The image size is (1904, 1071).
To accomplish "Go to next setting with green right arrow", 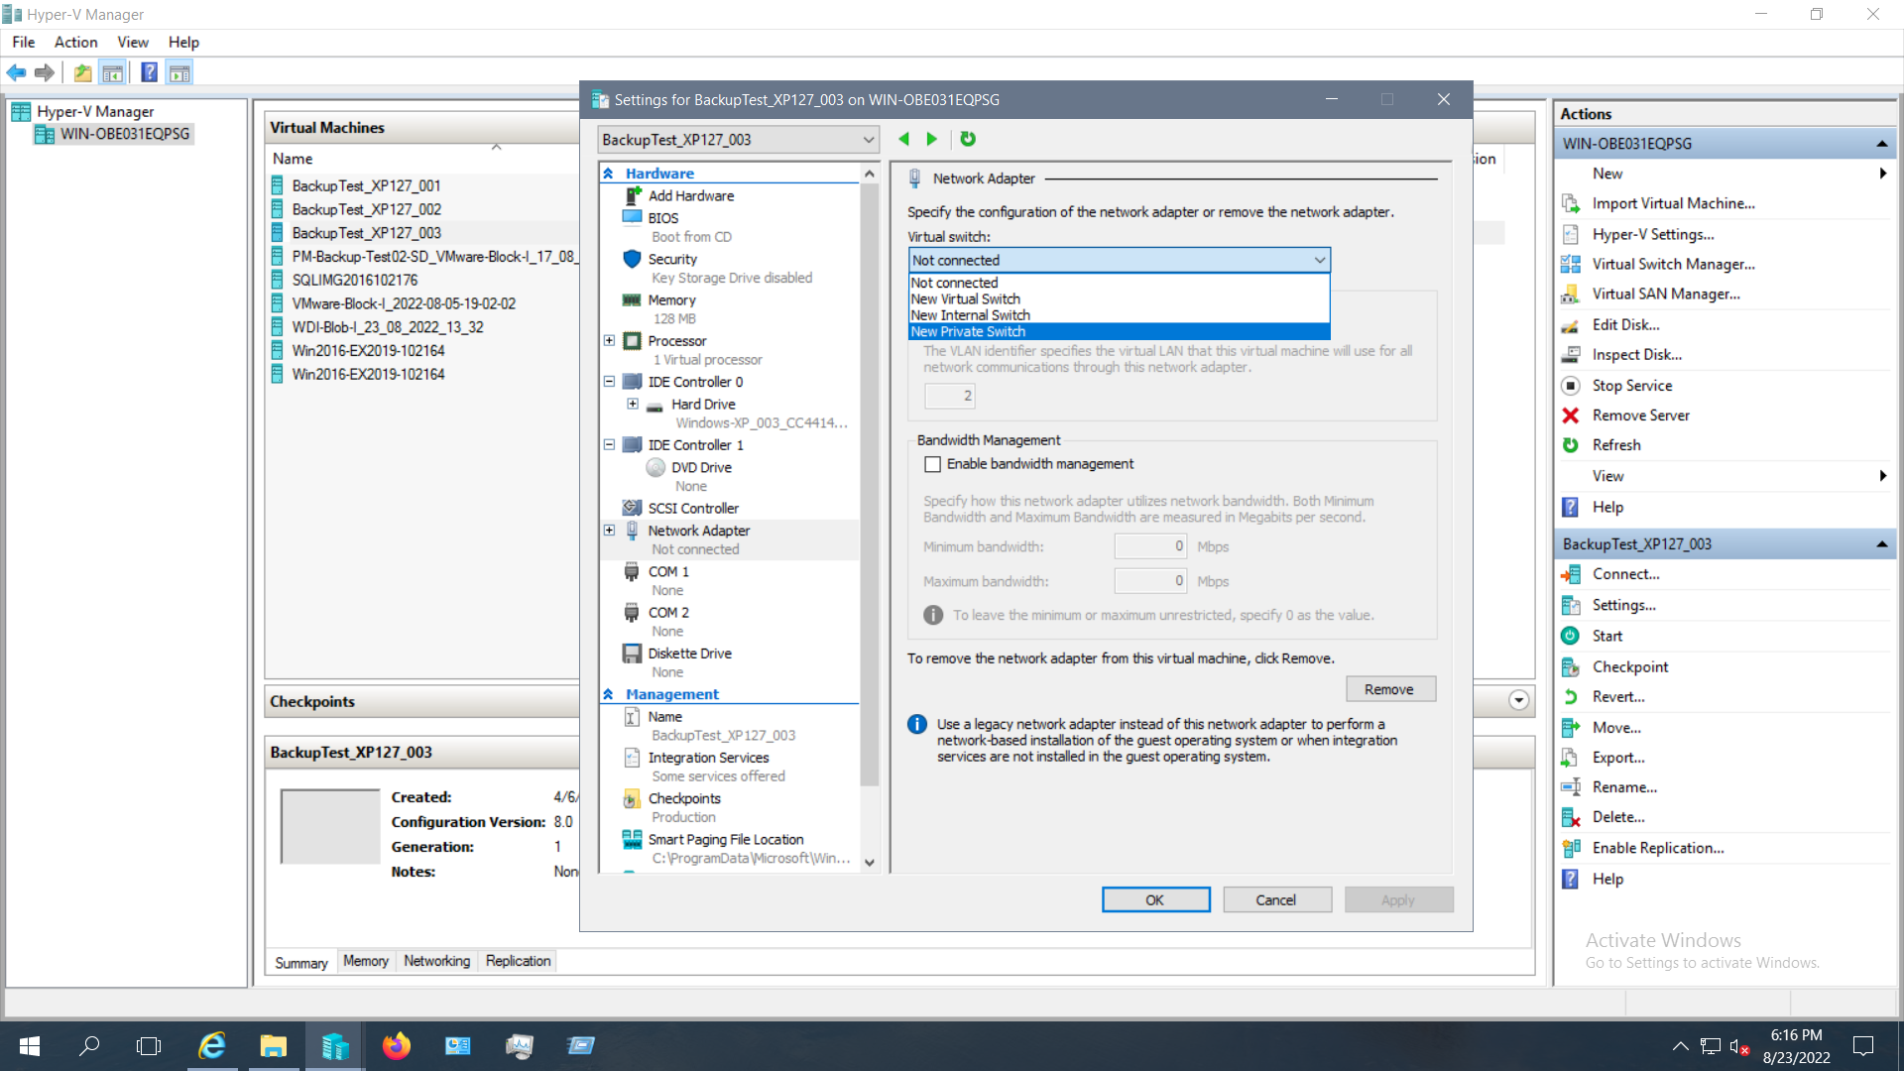I will pos(931,139).
